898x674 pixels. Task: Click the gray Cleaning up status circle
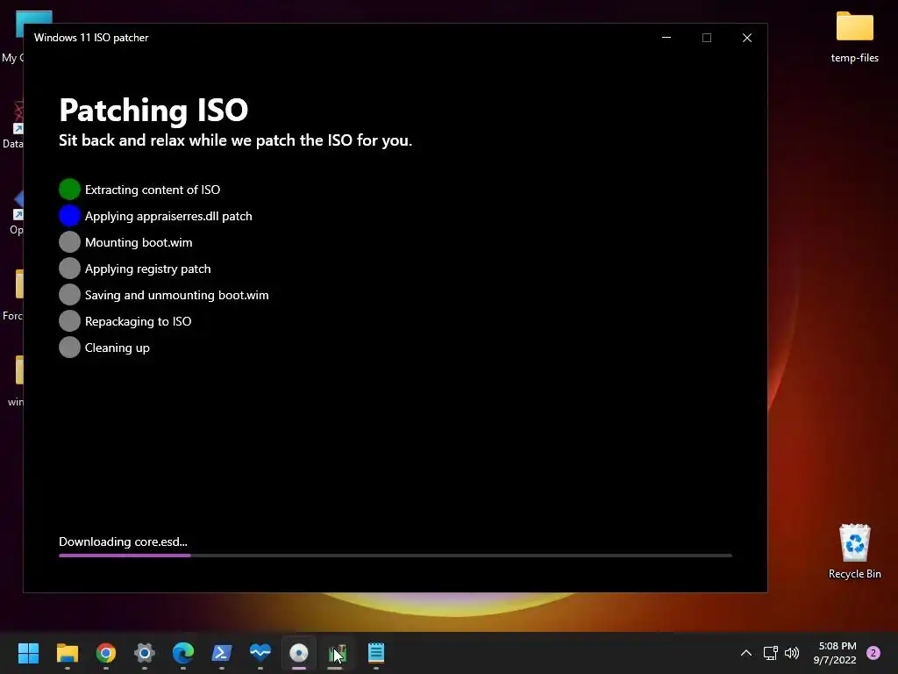pyautogui.click(x=69, y=348)
